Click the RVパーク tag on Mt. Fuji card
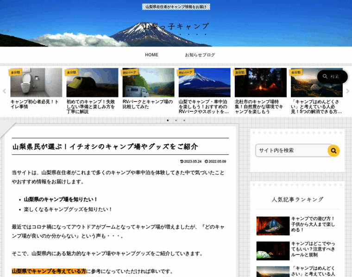Image resolution: width=352 pixels, height=277 pixels. coord(186,72)
